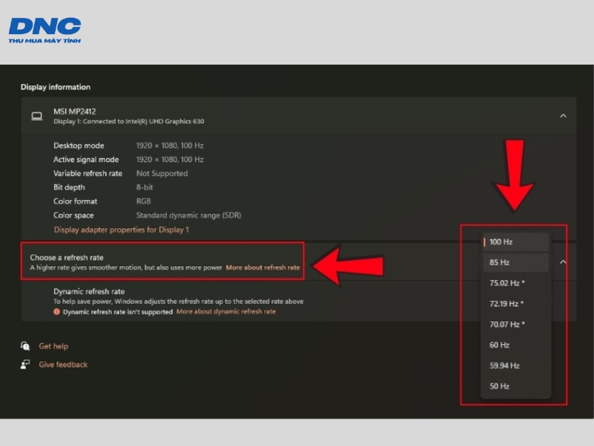The height and width of the screenshot is (446, 594).
Task: Click the Variable refresh rate Not Supported value
Action: click(162, 173)
